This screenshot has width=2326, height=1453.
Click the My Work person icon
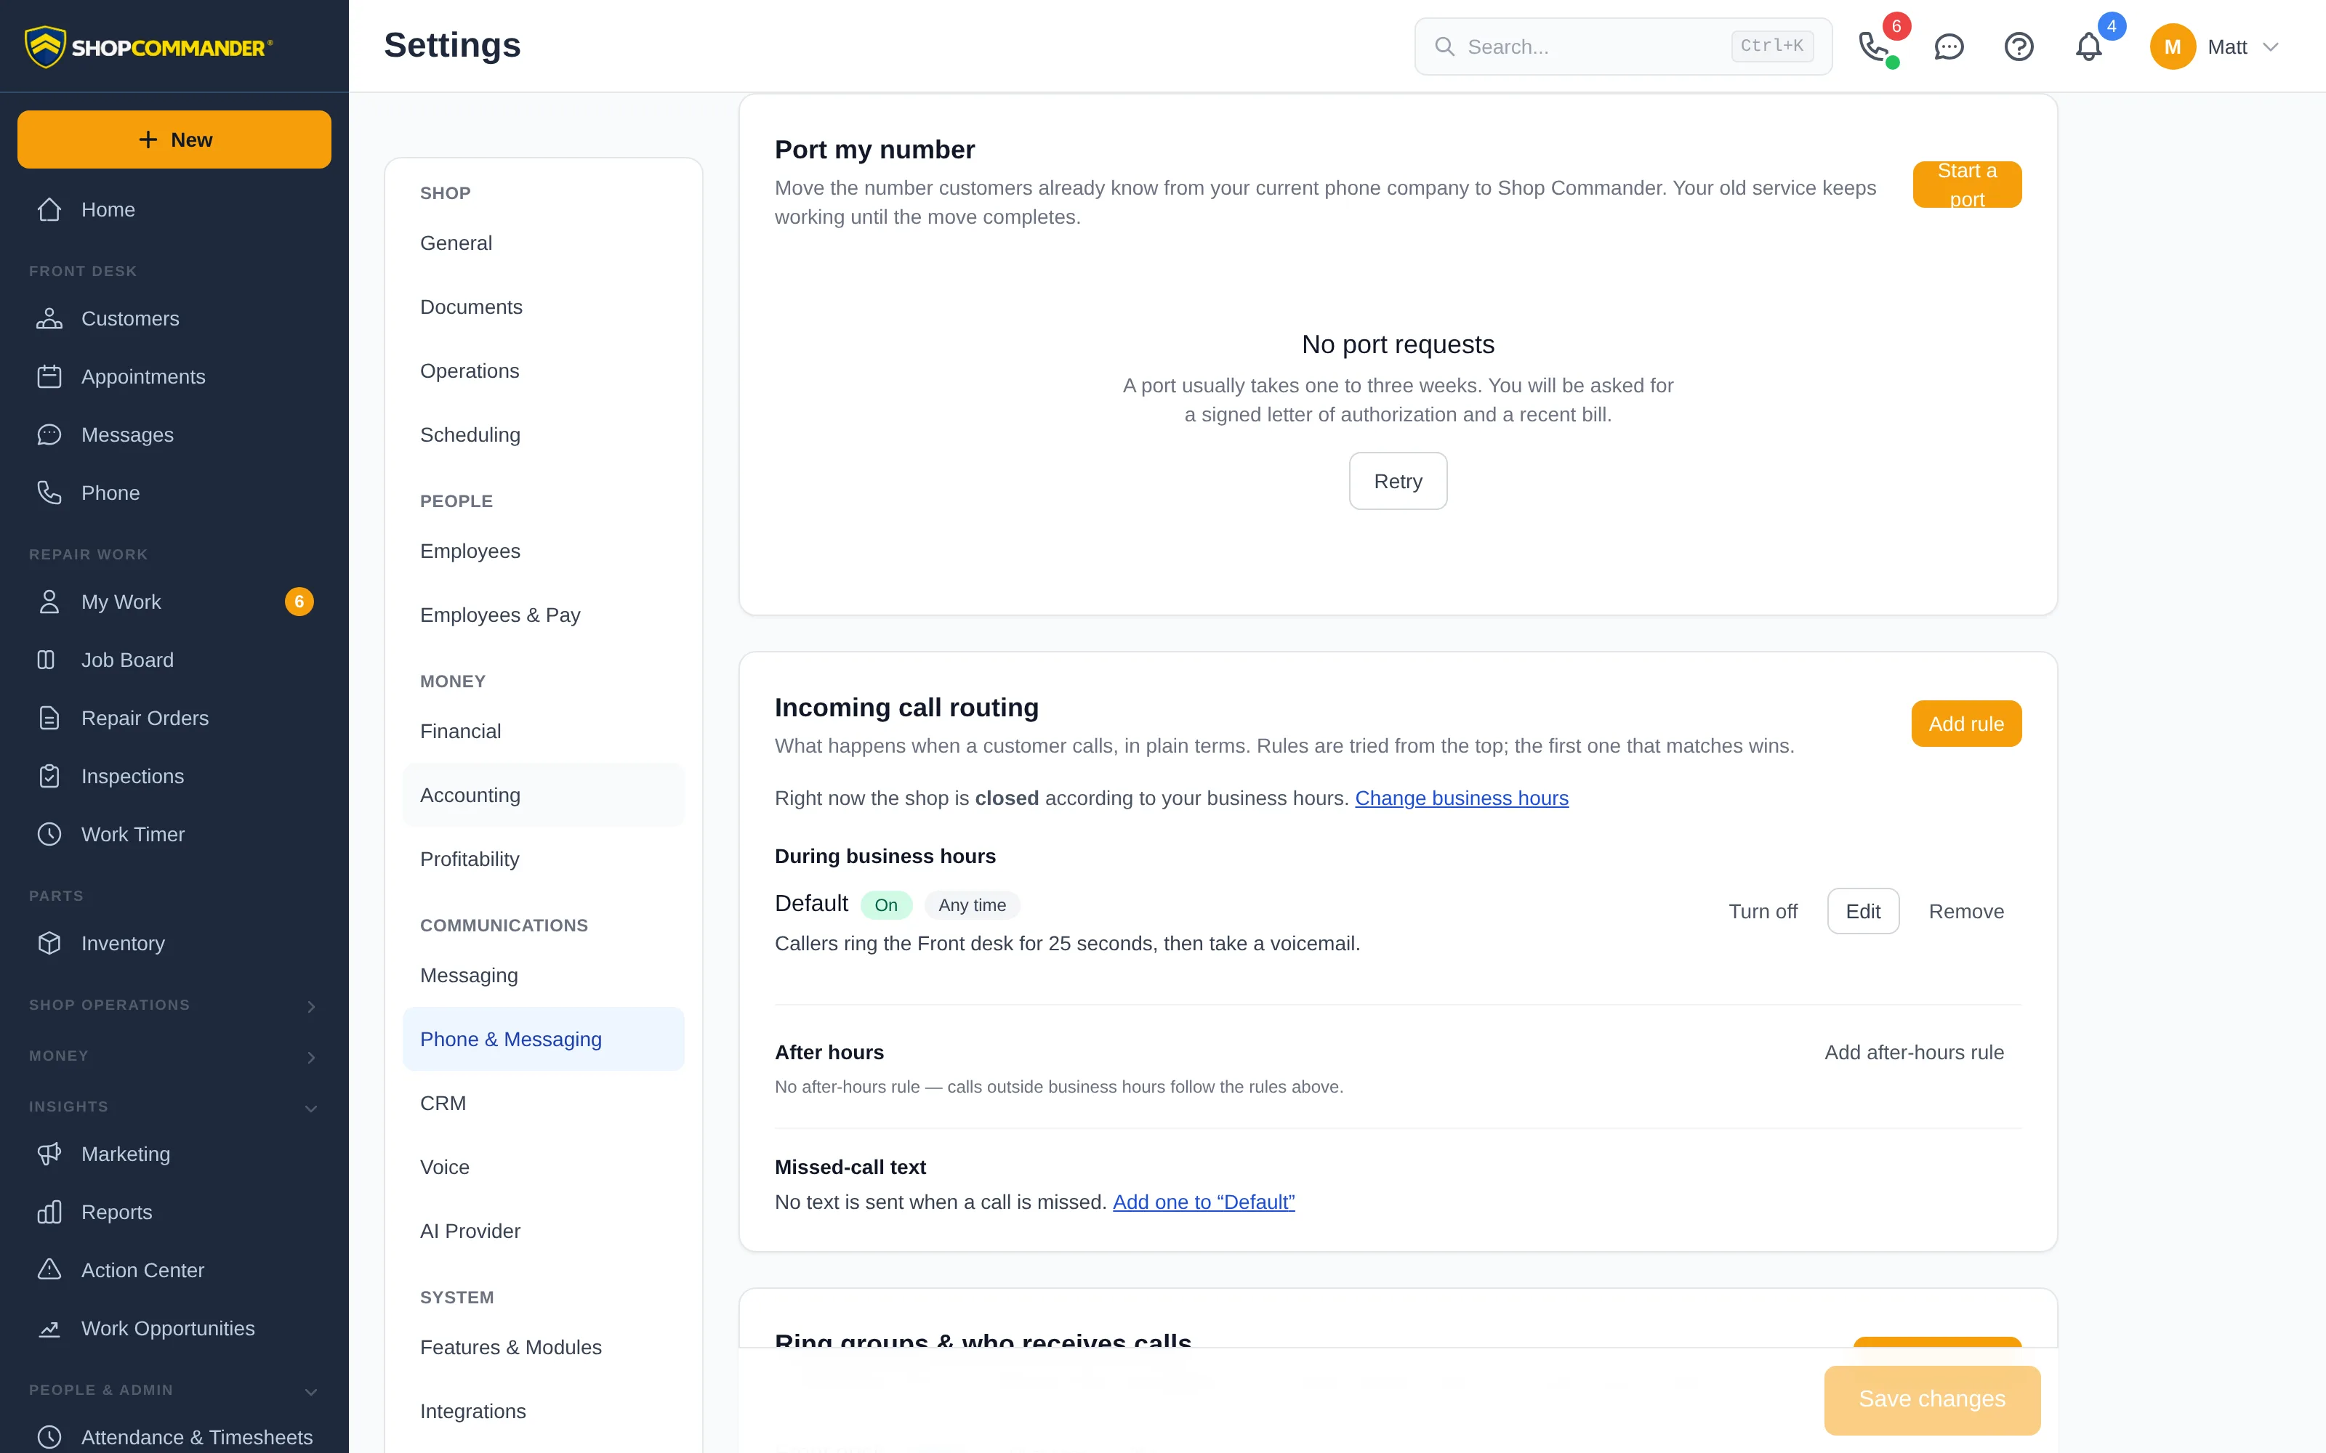49,602
